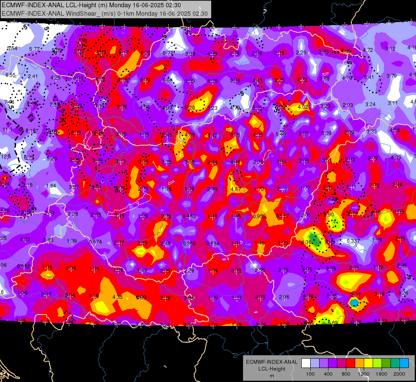Click the yellow legend swatch after 1200
The width and height of the screenshot is (416, 382).
(368, 363)
